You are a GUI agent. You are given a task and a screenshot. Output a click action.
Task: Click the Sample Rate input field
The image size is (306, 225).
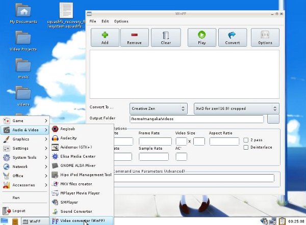tap(154, 157)
